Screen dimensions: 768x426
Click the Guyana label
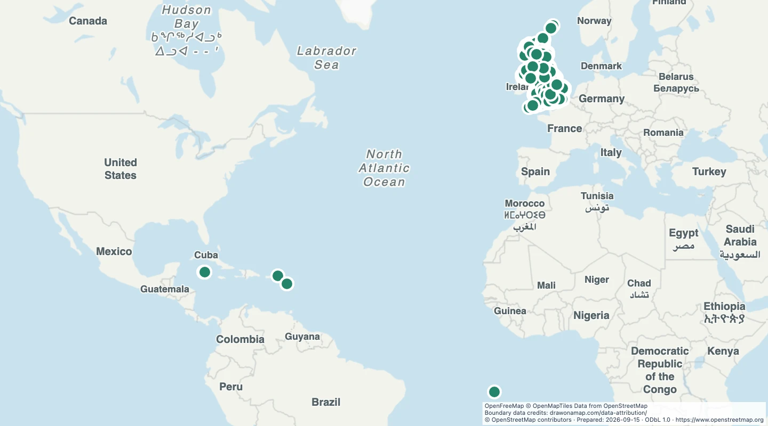(x=302, y=337)
